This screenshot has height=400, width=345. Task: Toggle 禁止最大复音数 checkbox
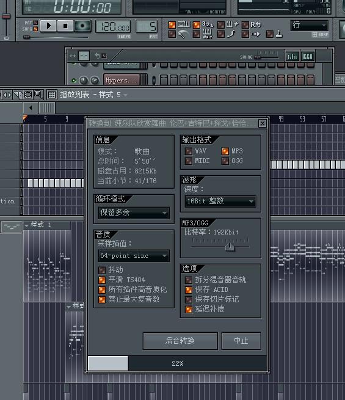(102, 299)
